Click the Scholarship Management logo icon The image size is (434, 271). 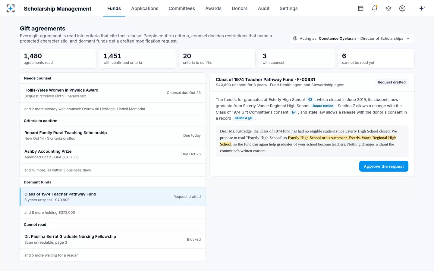click(11, 8)
